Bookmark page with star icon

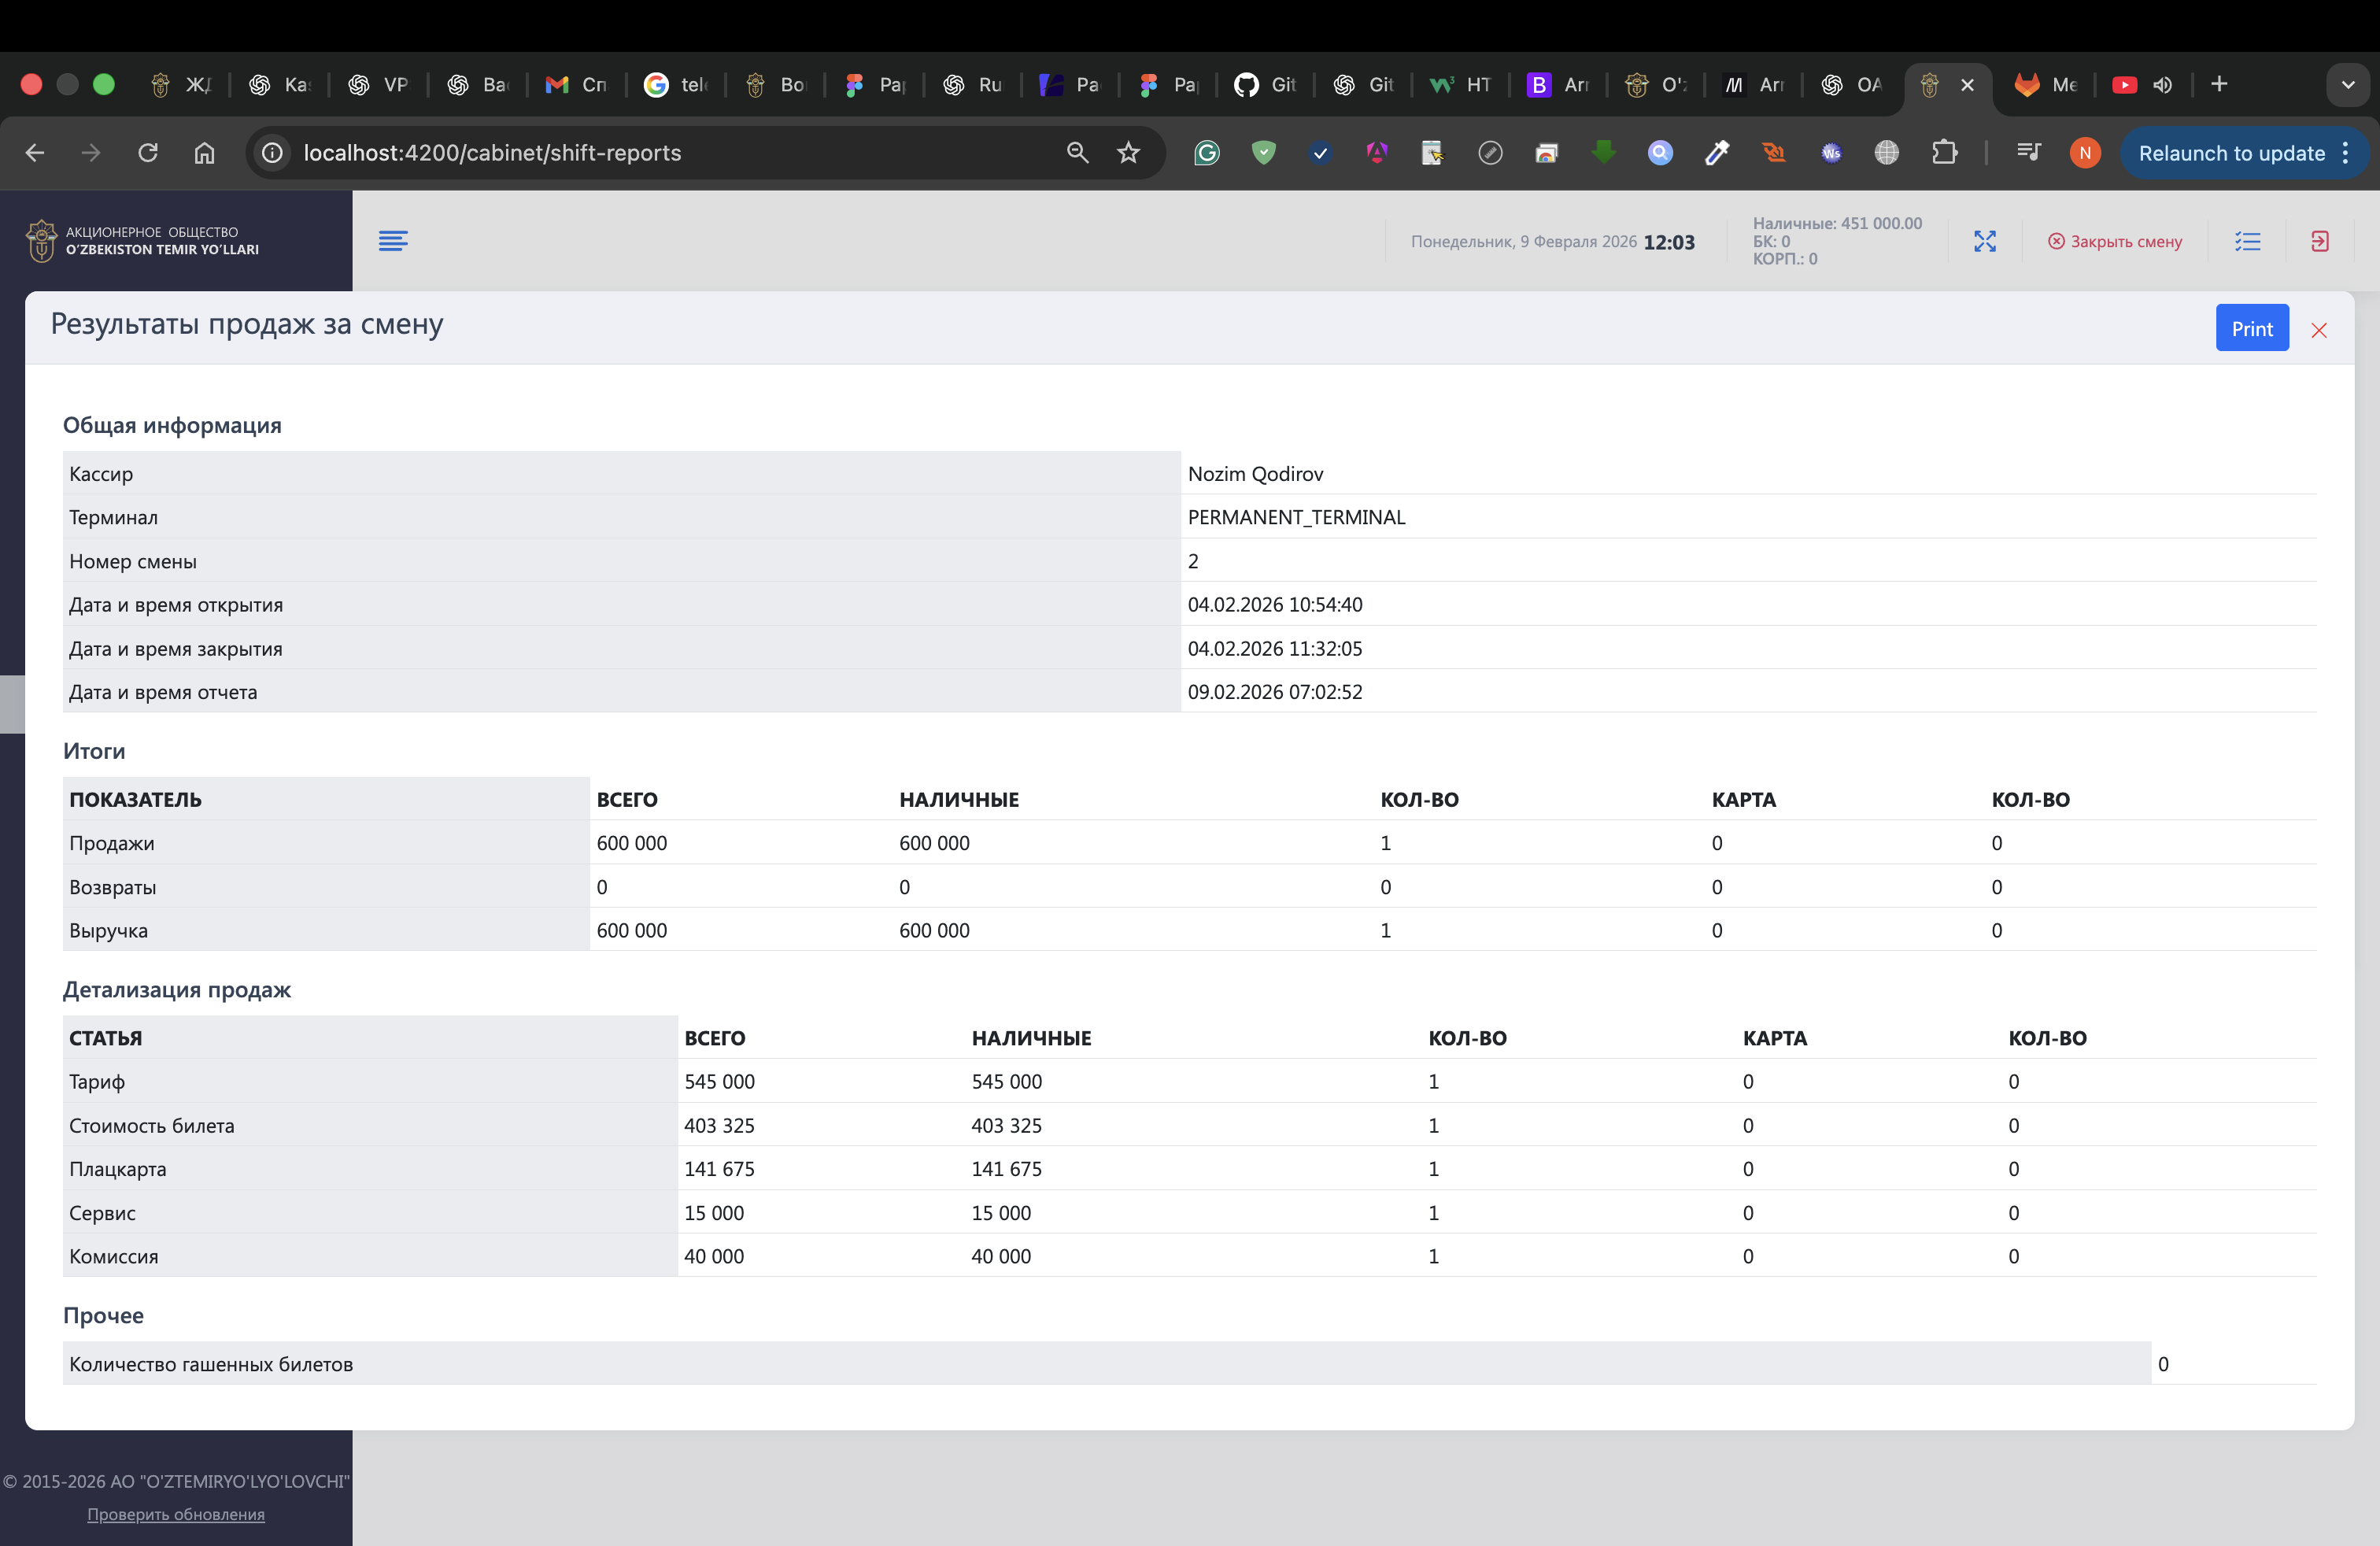(1128, 153)
